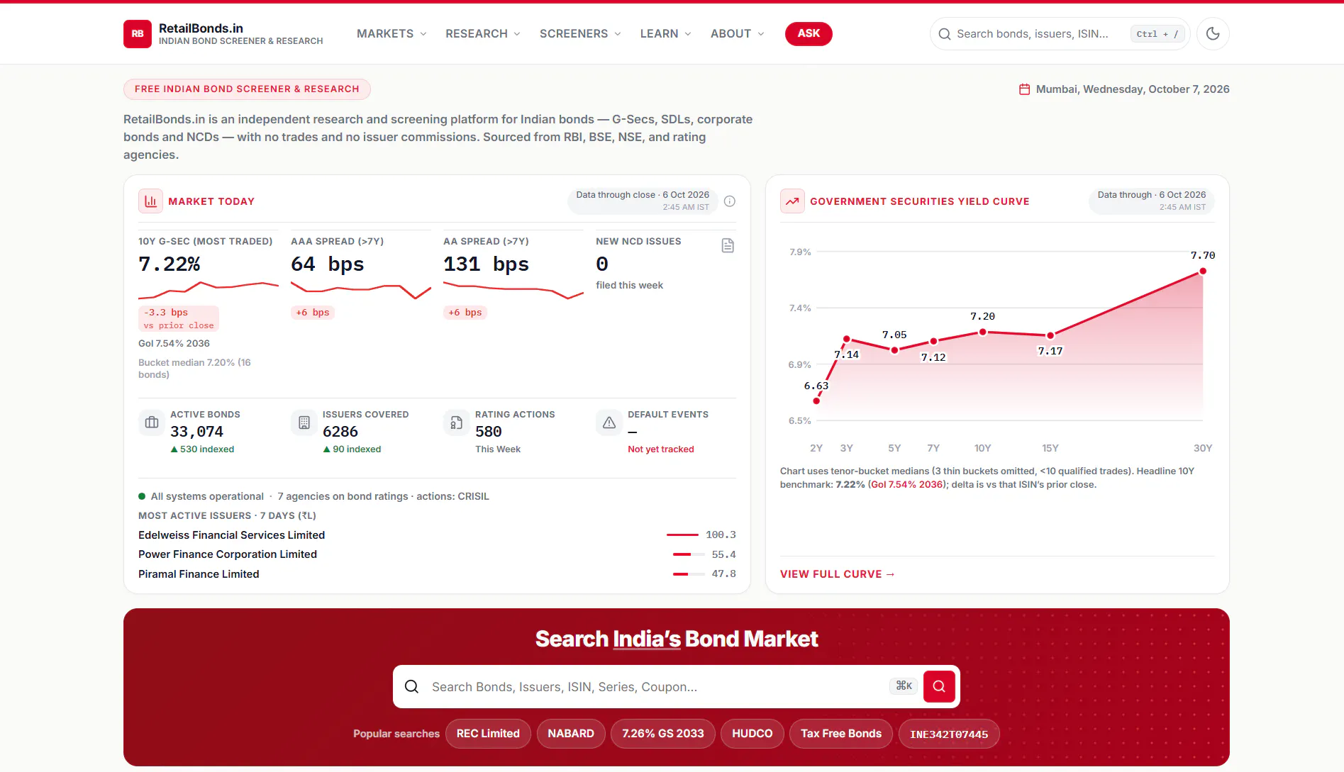This screenshot has width=1344, height=772.
Task: Expand the Screeners dropdown menu
Action: pos(580,33)
